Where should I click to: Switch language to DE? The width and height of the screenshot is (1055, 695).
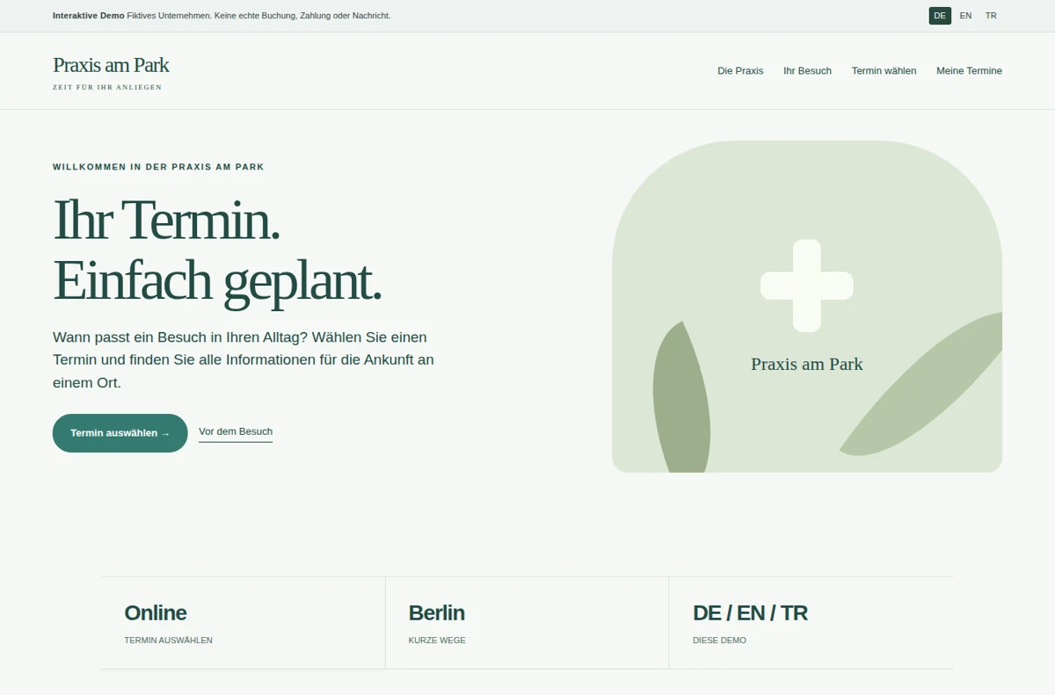(940, 16)
